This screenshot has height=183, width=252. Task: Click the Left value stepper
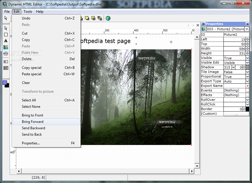[x=248, y=40]
